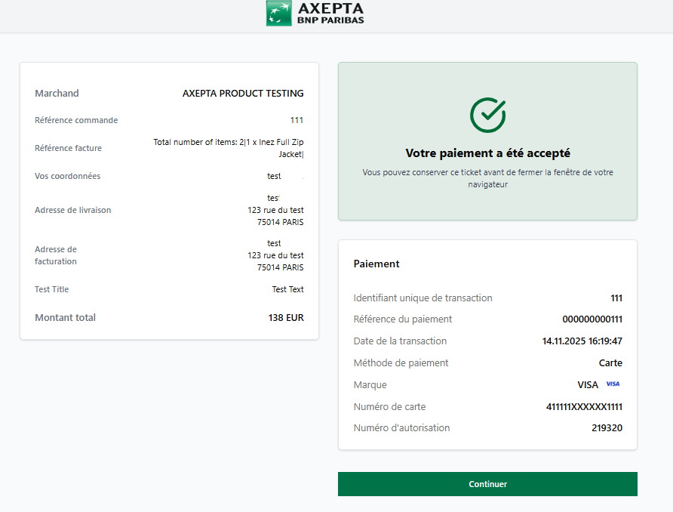Click the authorization number 219320
Viewport: 673px width, 512px height.
tap(607, 428)
